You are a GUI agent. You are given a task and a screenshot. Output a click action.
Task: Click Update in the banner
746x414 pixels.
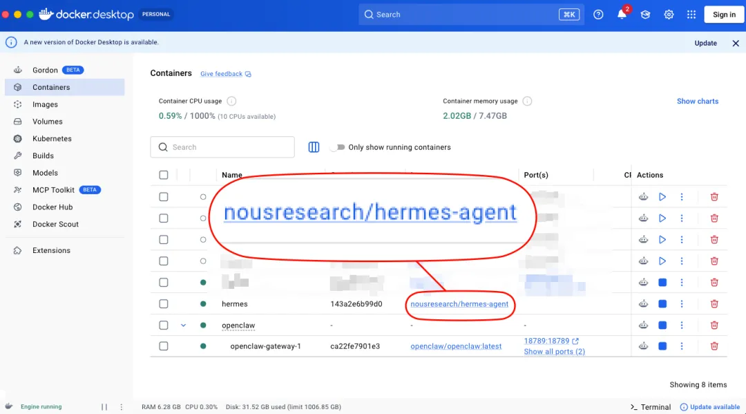(x=705, y=44)
